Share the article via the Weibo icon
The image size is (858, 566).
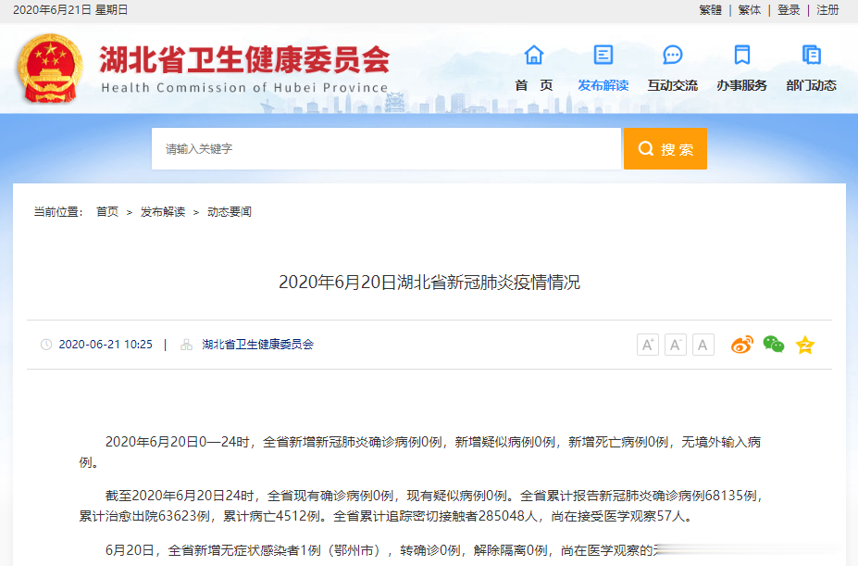click(x=740, y=345)
